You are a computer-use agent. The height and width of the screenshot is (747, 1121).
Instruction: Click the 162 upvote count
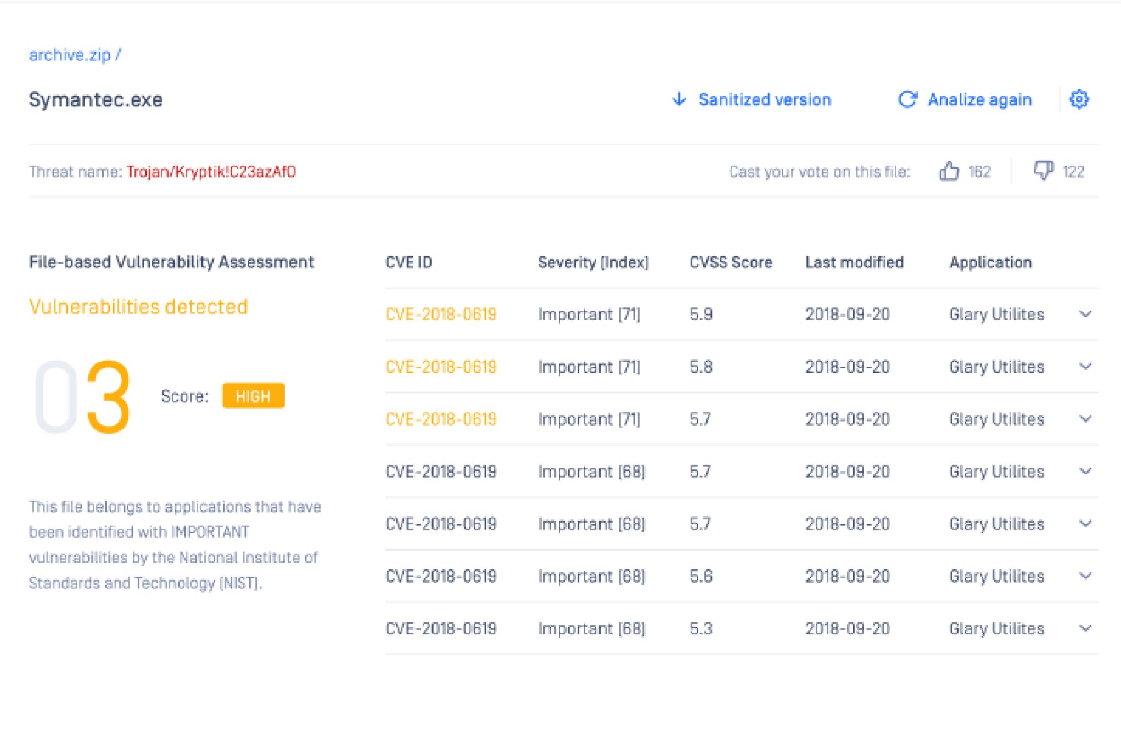979,172
